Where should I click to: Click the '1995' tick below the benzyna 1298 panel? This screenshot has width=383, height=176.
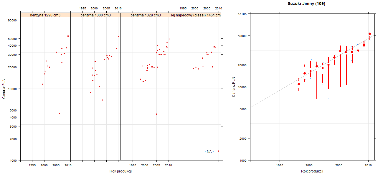click(32, 165)
